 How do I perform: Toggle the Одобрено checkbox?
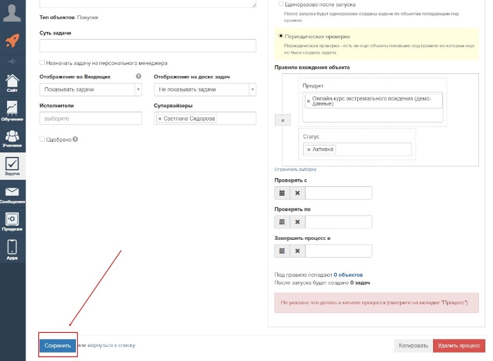click(x=42, y=139)
